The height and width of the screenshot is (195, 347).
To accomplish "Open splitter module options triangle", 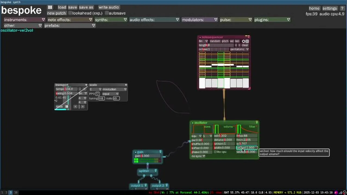I will (156, 171).
